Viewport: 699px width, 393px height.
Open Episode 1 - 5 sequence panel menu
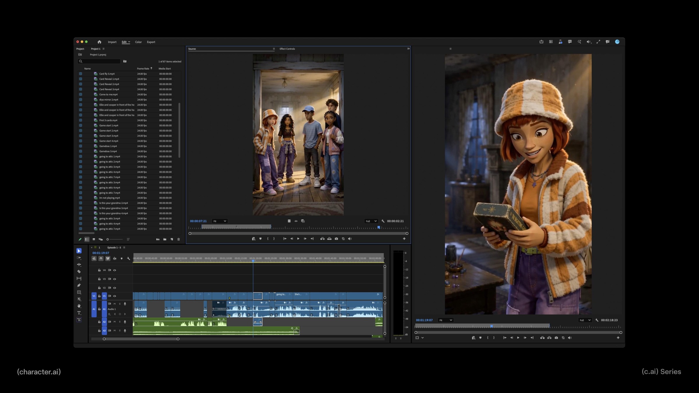[x=124, y=247]
